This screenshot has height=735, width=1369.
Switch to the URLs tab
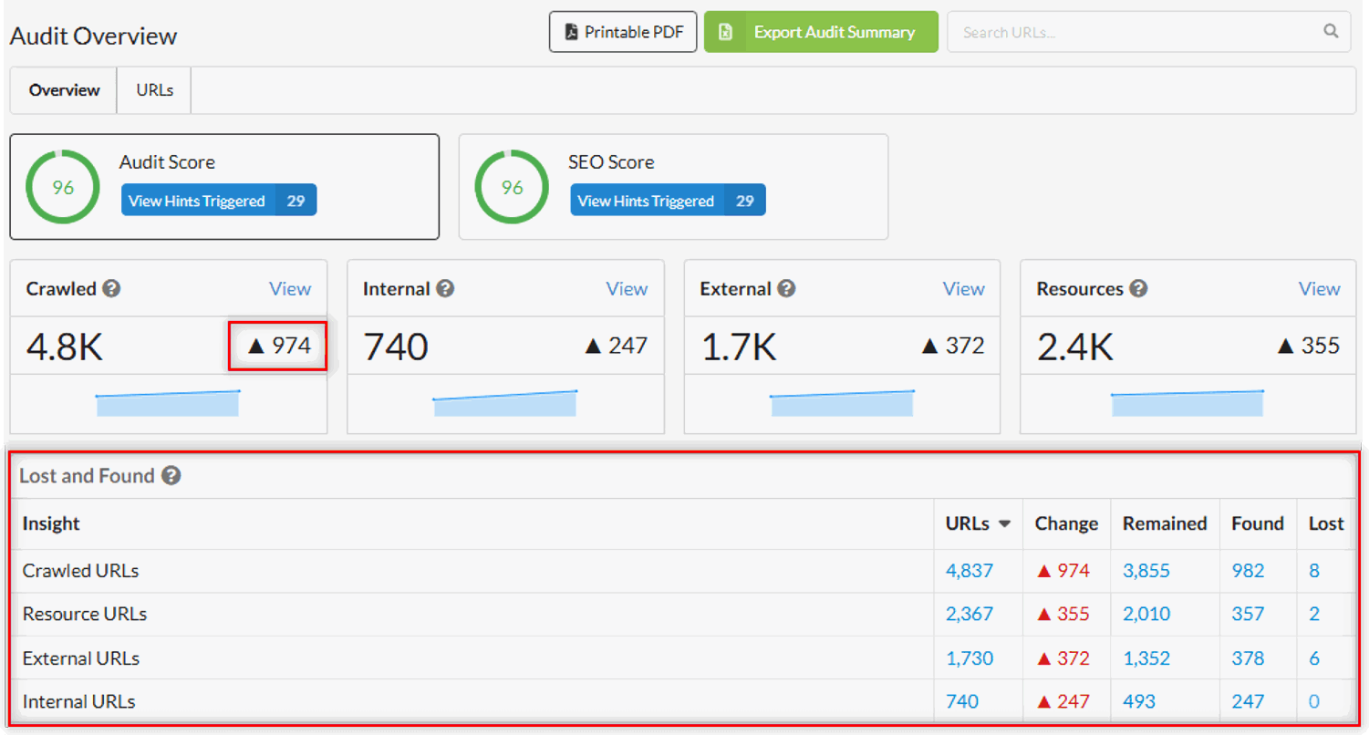click(154, 90)
